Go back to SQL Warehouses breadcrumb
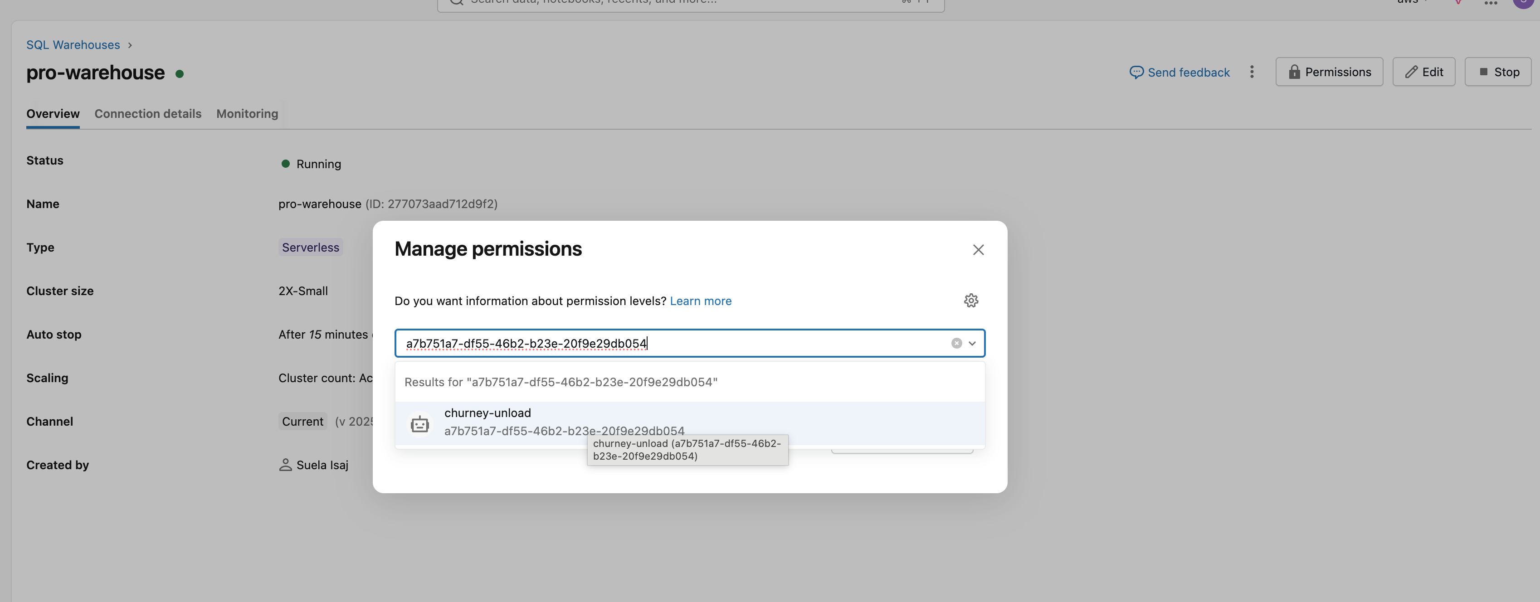Image resolution: width=1540 pixels, height=602 pixels. tap(73, 45)
